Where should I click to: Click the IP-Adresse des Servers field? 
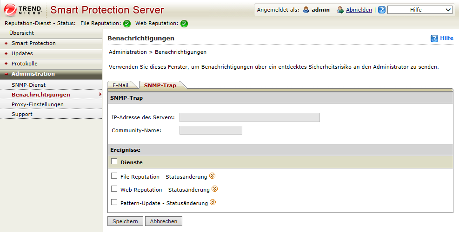pos(249,117)
